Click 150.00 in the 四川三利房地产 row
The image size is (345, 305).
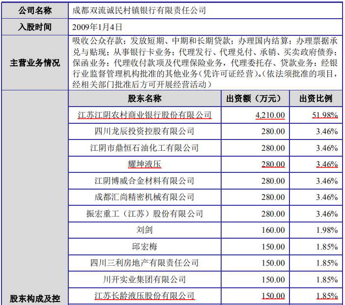273,263
